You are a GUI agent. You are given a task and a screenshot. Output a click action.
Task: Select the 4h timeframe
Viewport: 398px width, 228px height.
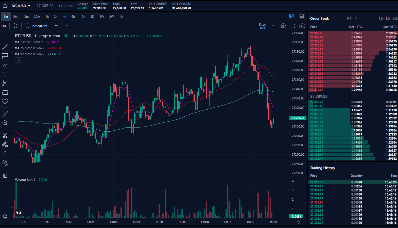(x=64, y=17)
